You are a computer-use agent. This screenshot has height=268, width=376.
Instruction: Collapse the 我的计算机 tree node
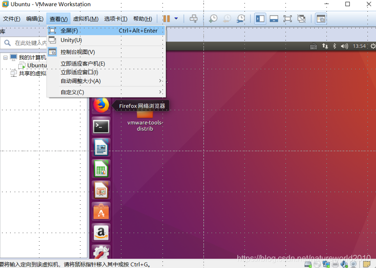coord(5,58)
